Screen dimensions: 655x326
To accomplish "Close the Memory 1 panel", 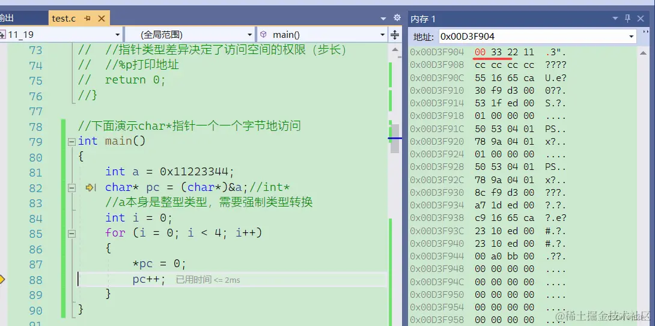I will tap(641, 19).
